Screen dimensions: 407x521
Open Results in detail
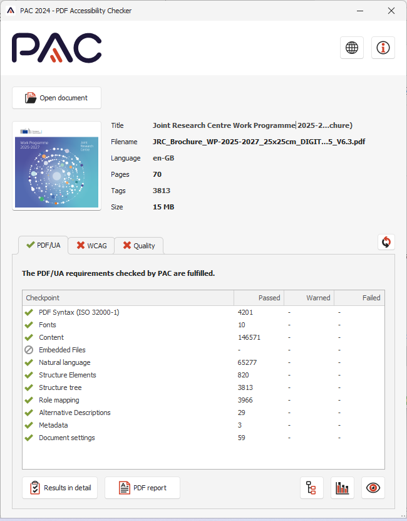pos(59,488)
